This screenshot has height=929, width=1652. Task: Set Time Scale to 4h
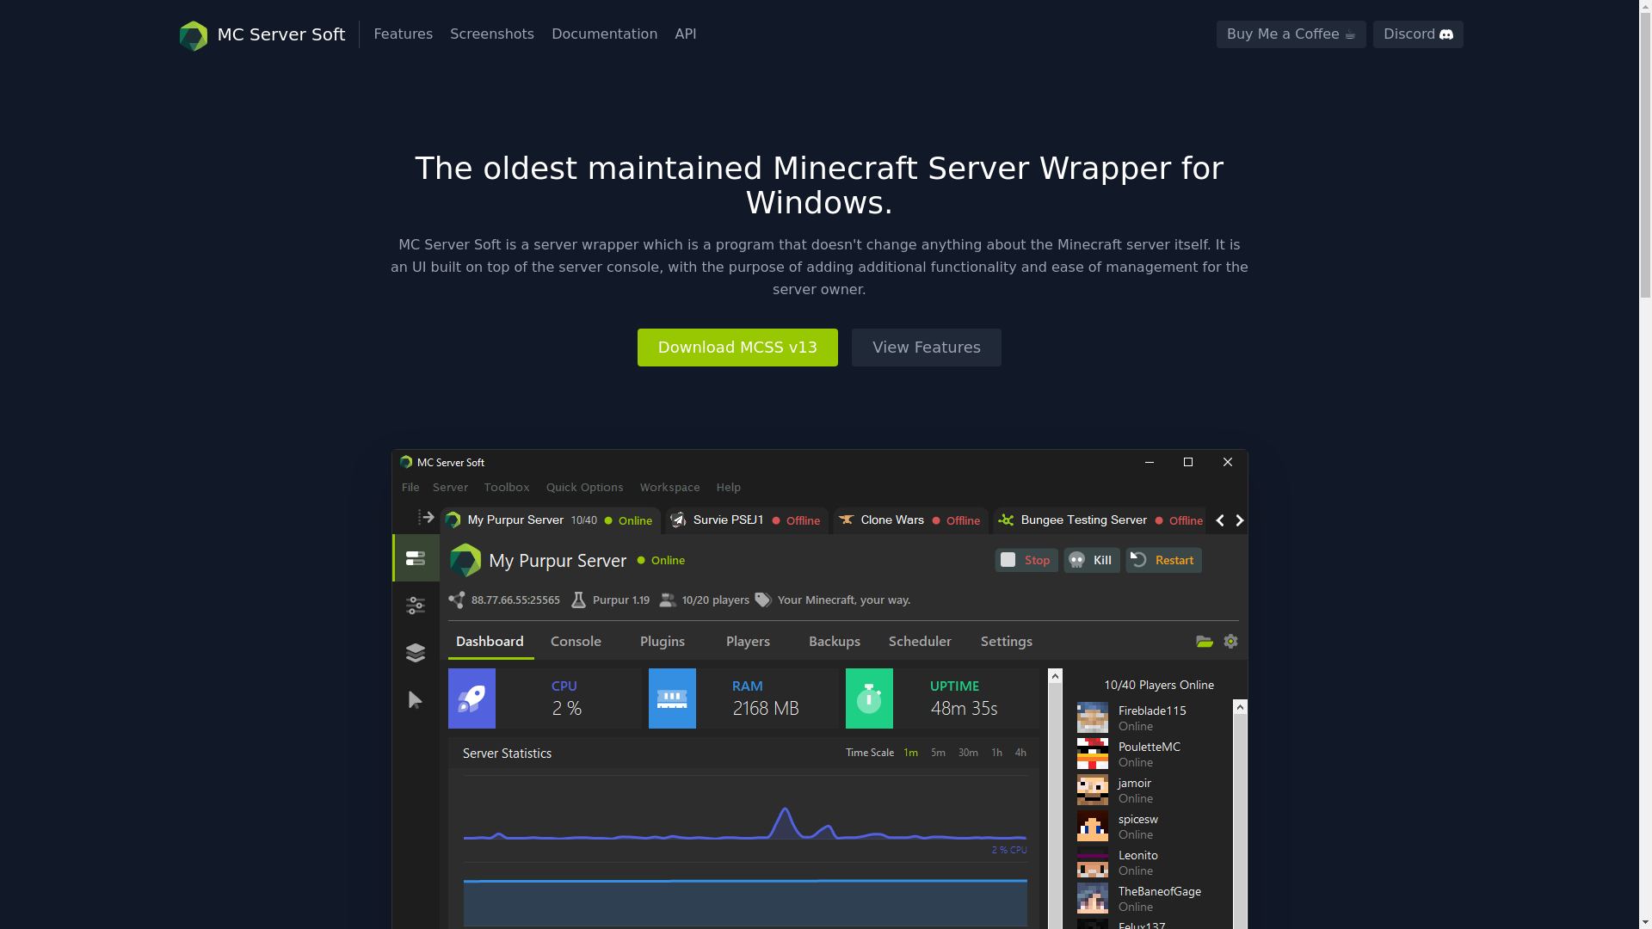click(x=1020, y=753)
